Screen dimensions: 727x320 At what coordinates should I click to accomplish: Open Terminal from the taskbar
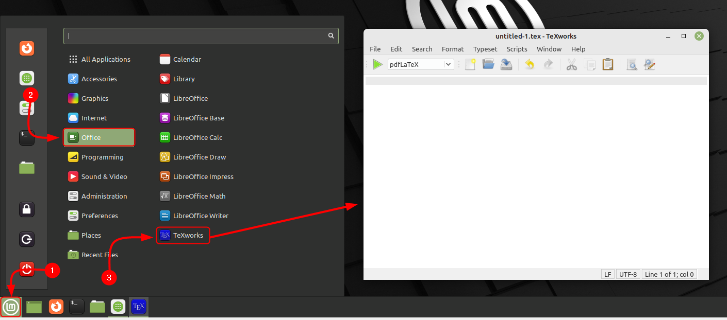pyautogui.click(x=76, y=307)
